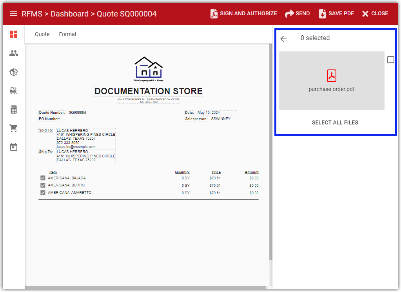Close the quote view
401x292 pixels.
point(375,14)
